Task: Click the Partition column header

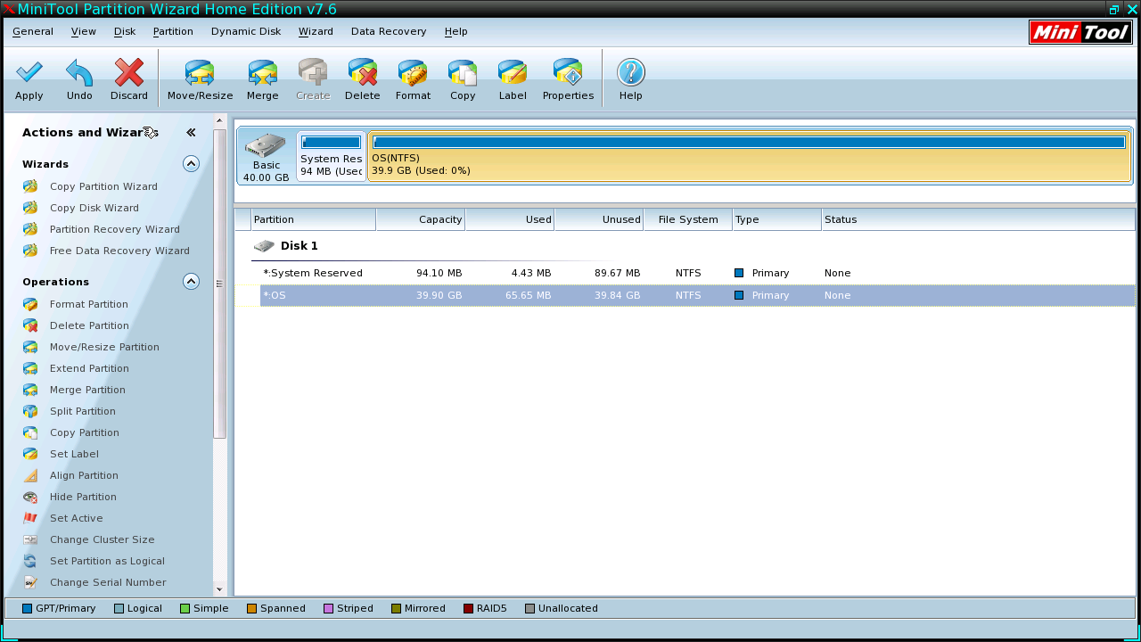Action: click(x=314, y=219)
